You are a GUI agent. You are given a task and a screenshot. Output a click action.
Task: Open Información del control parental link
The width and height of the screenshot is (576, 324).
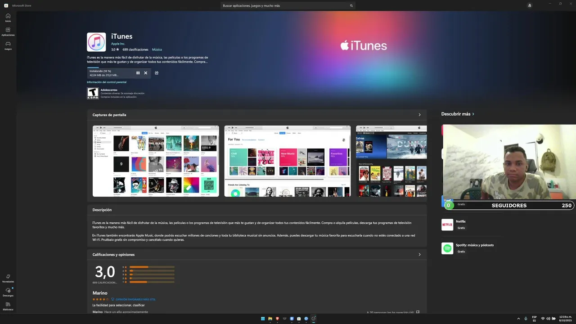point(107,82)
